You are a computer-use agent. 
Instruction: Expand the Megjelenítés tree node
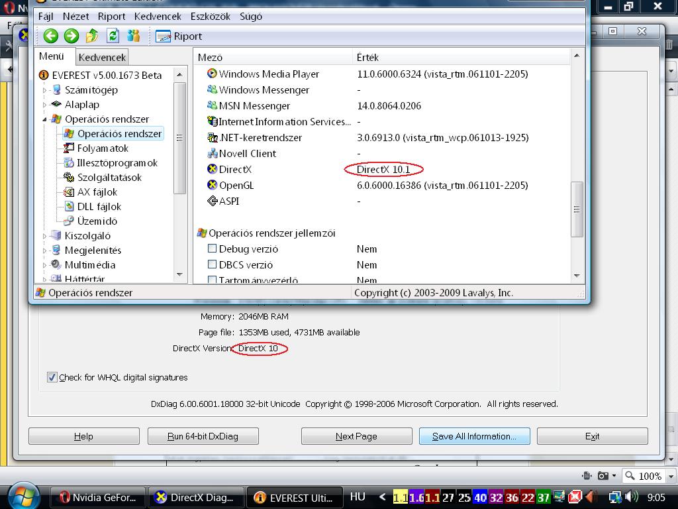point(44,251)
